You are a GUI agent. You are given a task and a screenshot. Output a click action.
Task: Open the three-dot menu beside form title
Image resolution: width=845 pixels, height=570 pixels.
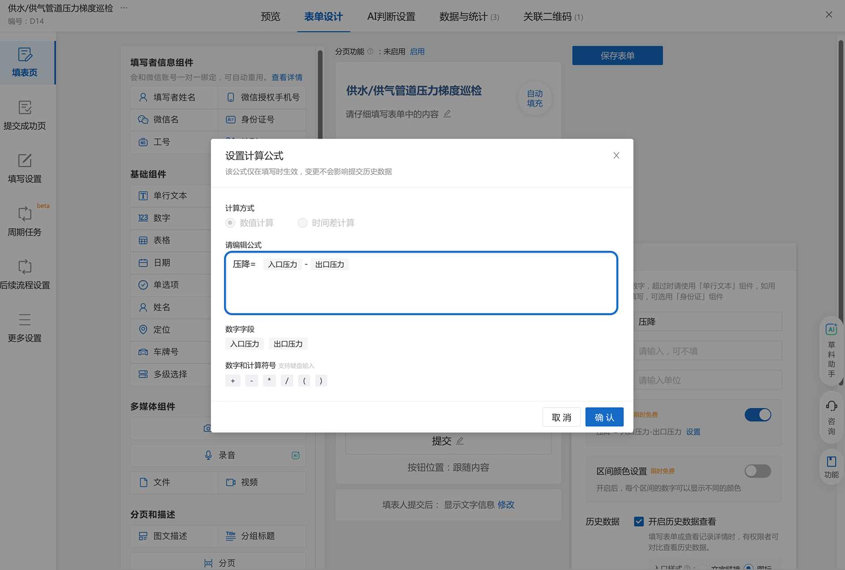tap(124, 8)
